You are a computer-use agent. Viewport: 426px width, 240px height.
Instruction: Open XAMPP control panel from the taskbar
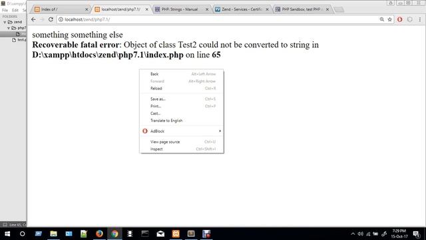pos(176,234)
